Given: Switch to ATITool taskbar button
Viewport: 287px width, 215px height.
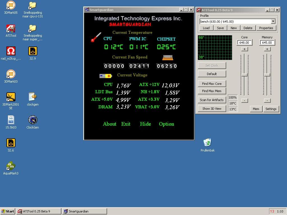Looking at the screenshot, I should coord(39,211).
